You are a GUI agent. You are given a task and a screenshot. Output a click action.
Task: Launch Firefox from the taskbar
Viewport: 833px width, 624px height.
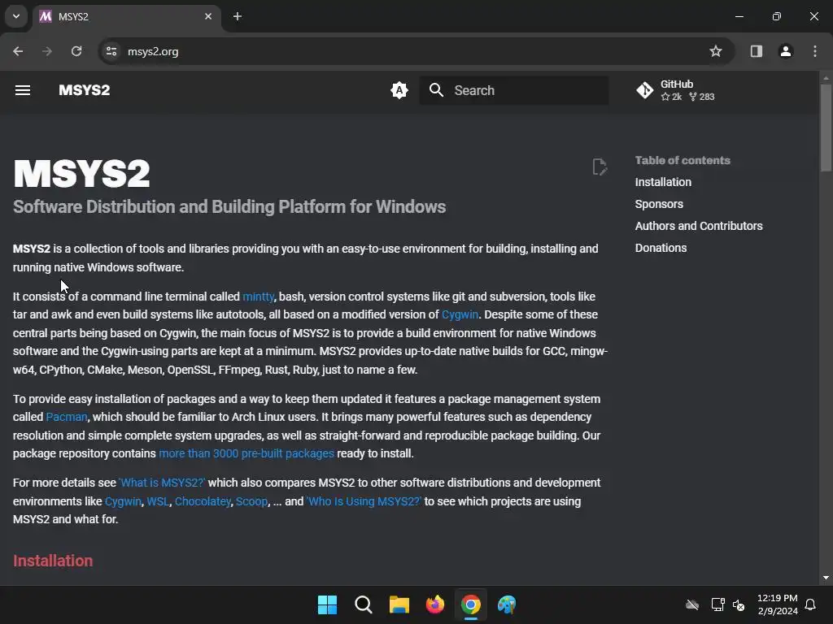point(435,604)
